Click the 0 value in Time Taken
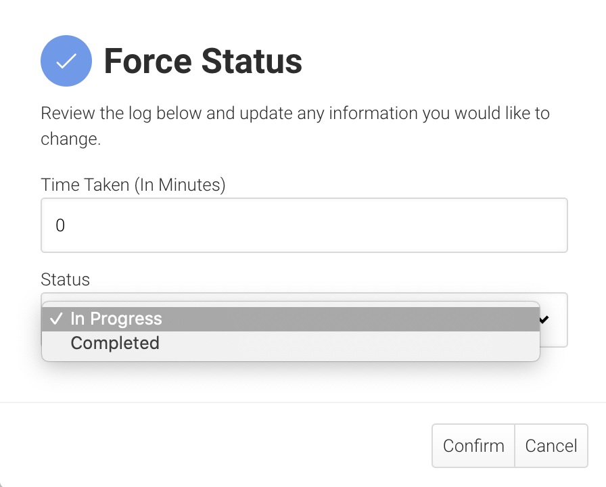 tap(60, 225)
